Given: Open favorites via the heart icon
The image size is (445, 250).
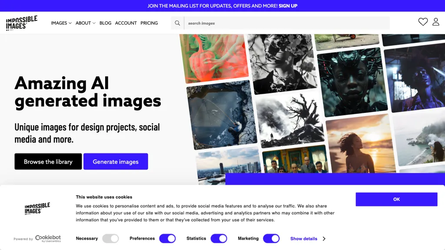Looking at the screenshot, I should click(x=423, y=22).
